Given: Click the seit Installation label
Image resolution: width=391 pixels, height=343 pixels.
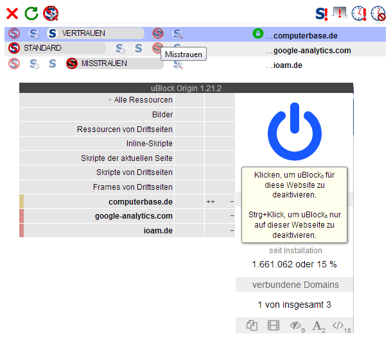Looking at the screenshot, I should [x=295, y=251].
